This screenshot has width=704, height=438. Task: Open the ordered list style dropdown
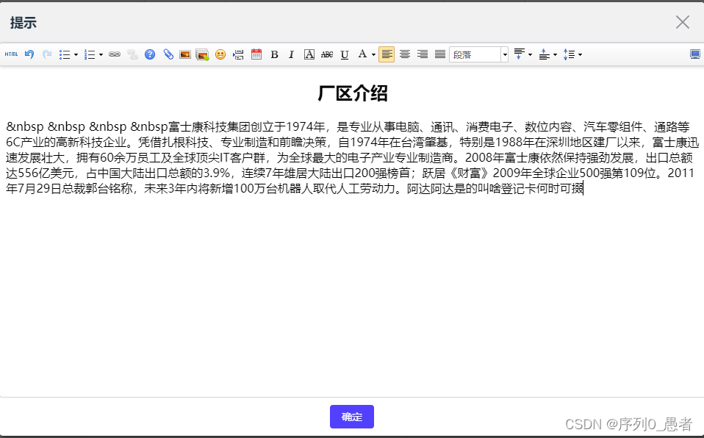[x=100, y=54]
